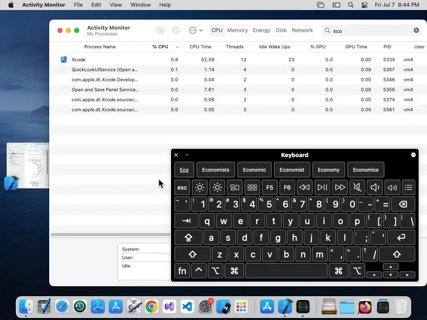Tap the Mission Control key on the keyboard

(x=234, y=187)
